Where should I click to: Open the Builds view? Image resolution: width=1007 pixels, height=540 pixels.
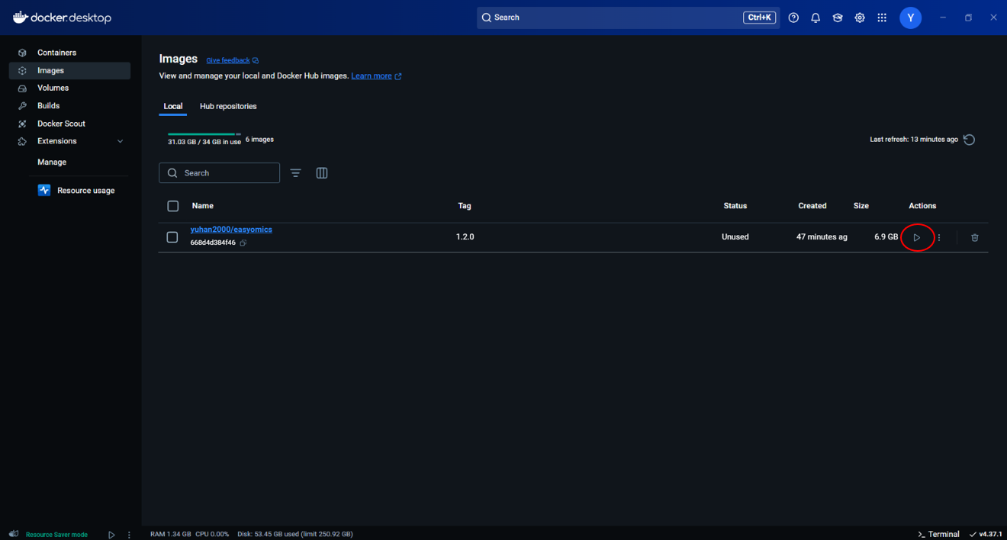[x=69, y=105]
